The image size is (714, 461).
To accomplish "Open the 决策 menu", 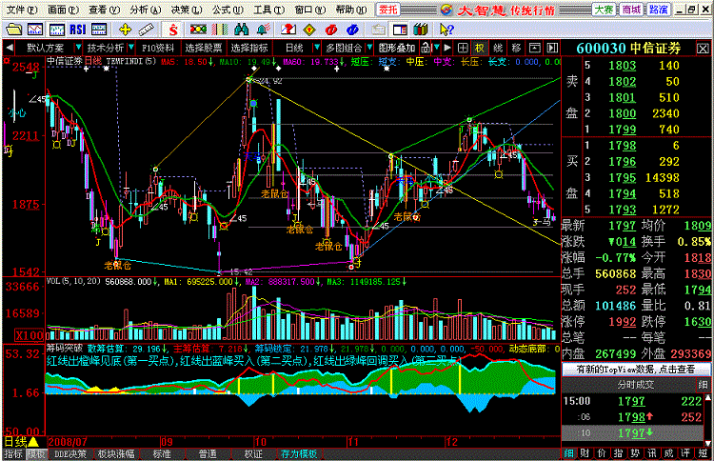I will [x=187, y=10].
